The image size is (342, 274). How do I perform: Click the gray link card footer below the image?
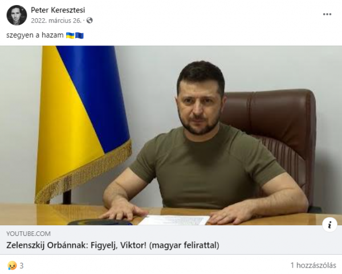click(x=171, y=240)
